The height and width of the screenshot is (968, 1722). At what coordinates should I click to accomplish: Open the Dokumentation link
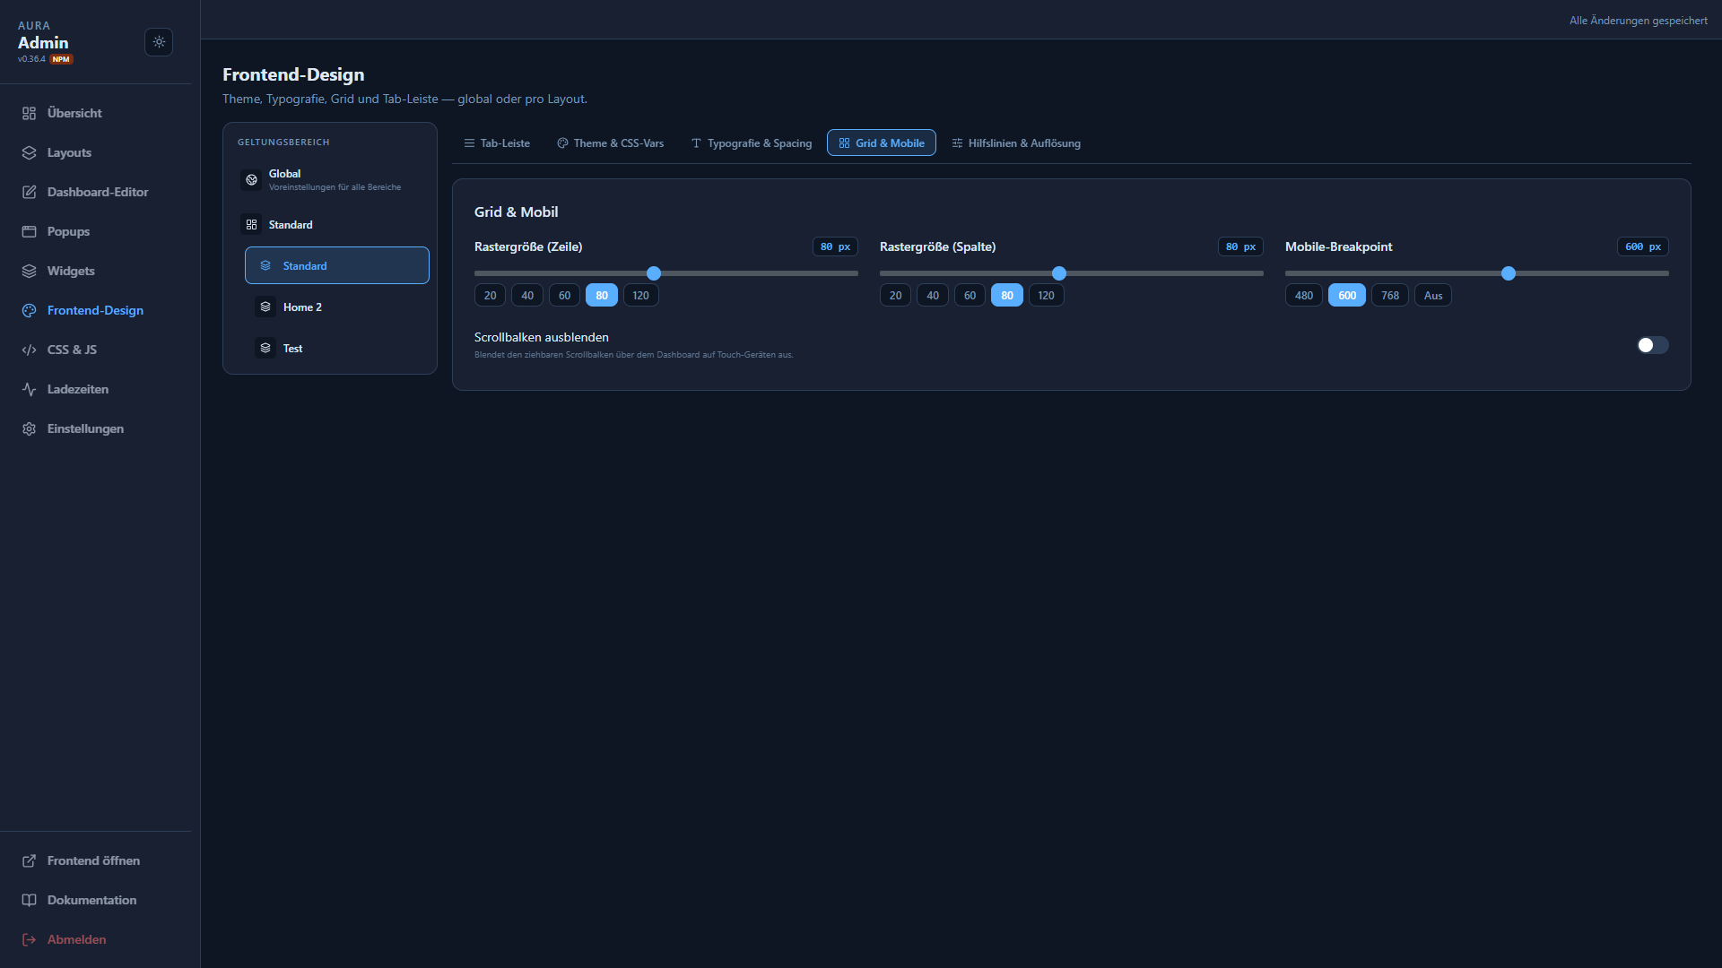(96, 900)
